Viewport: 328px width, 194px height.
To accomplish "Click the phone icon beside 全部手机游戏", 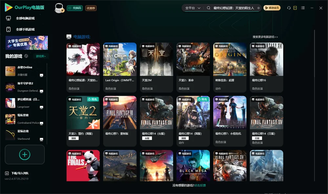I will pos(9,29).
